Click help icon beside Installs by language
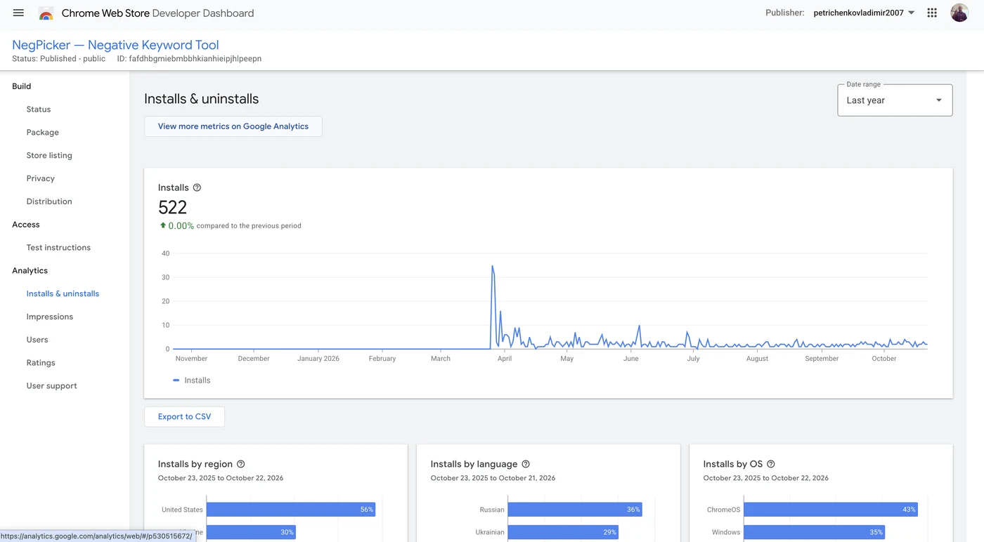 526,464
